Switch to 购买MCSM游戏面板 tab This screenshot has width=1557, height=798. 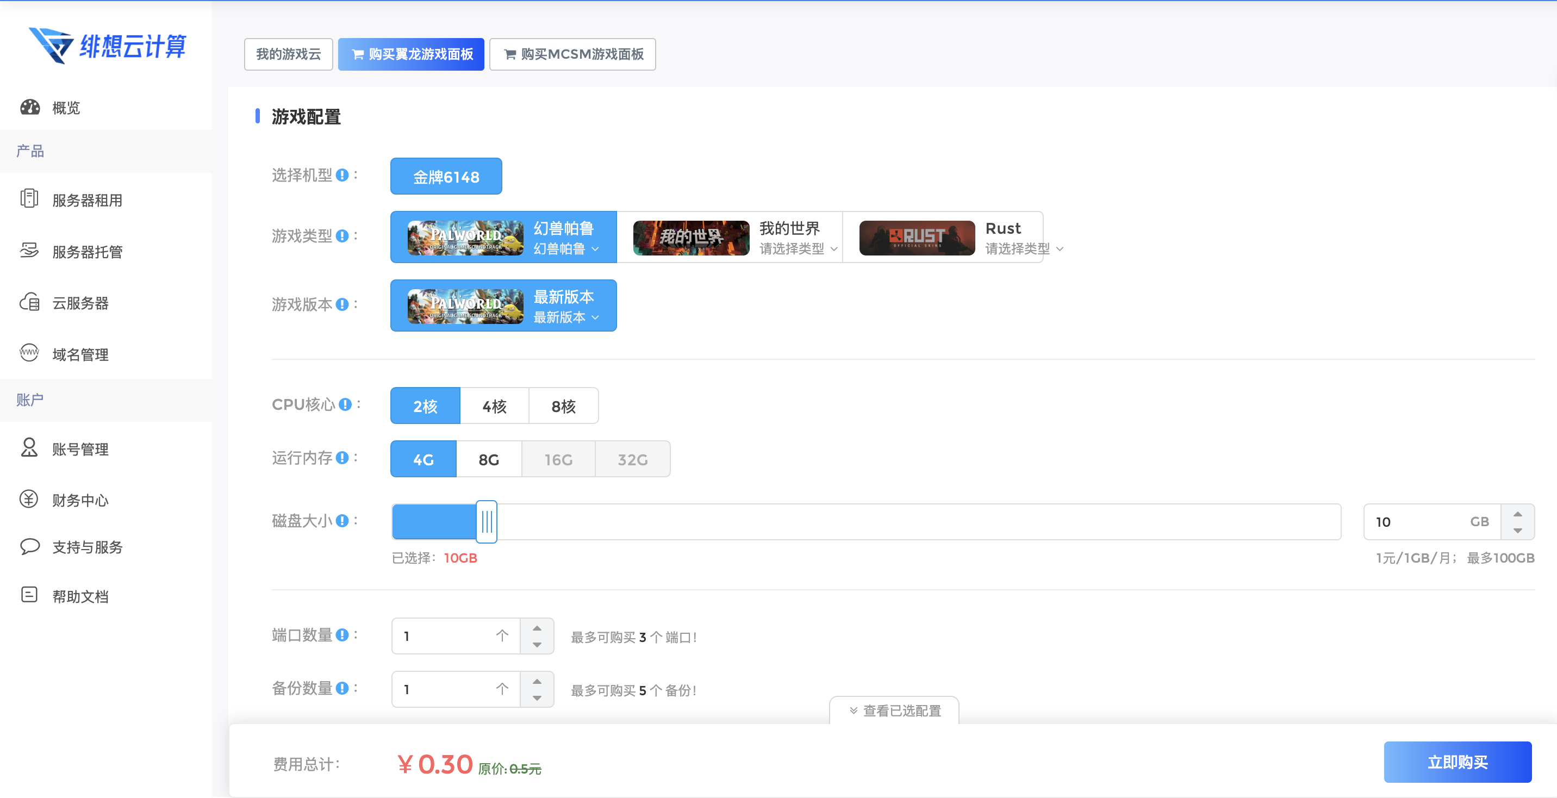[572, 54]
